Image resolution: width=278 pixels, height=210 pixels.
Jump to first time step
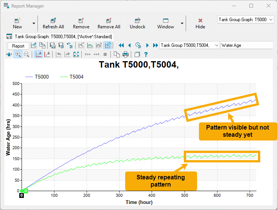tap(121, 45)
